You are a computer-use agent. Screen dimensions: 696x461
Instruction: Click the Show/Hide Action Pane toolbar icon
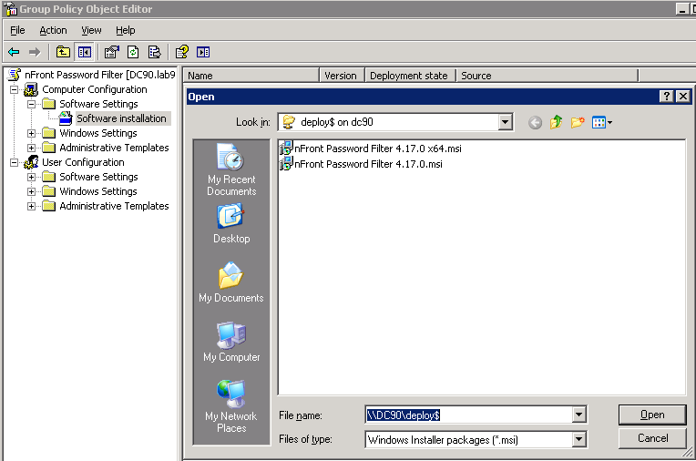point(203,53)
